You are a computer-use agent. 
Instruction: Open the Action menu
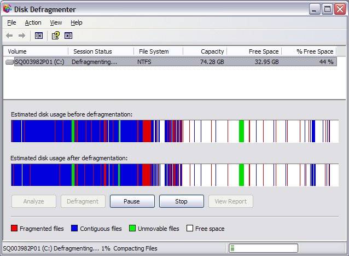33,22
